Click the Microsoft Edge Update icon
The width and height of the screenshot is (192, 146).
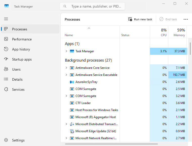point(72,131)
